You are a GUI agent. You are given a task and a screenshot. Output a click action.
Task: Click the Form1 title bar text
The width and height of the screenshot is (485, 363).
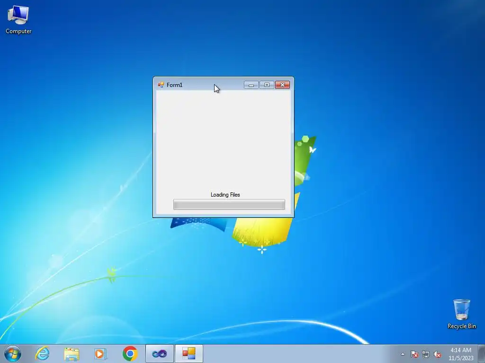click(174, 85)
